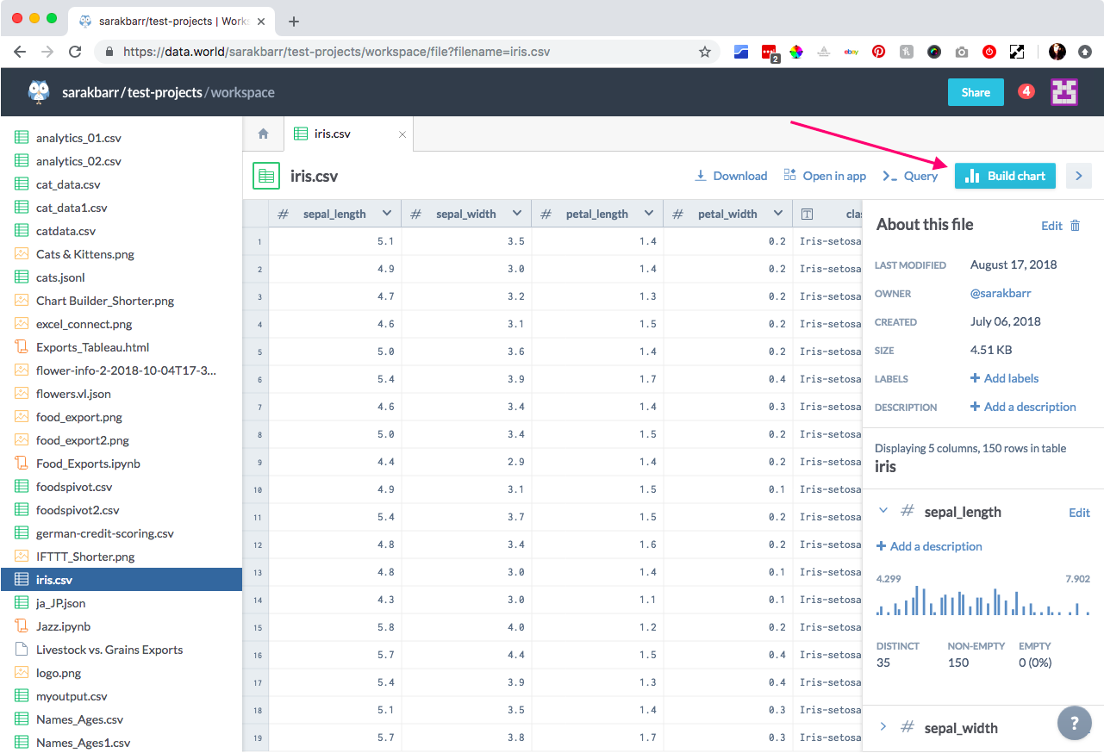Click the bookmark star in address bar
Screen dimensions: 1104x753
click(x=705, y=52)
